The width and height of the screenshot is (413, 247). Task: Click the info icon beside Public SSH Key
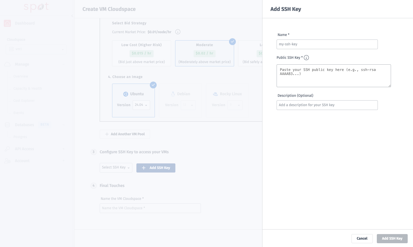pos(306,58)
